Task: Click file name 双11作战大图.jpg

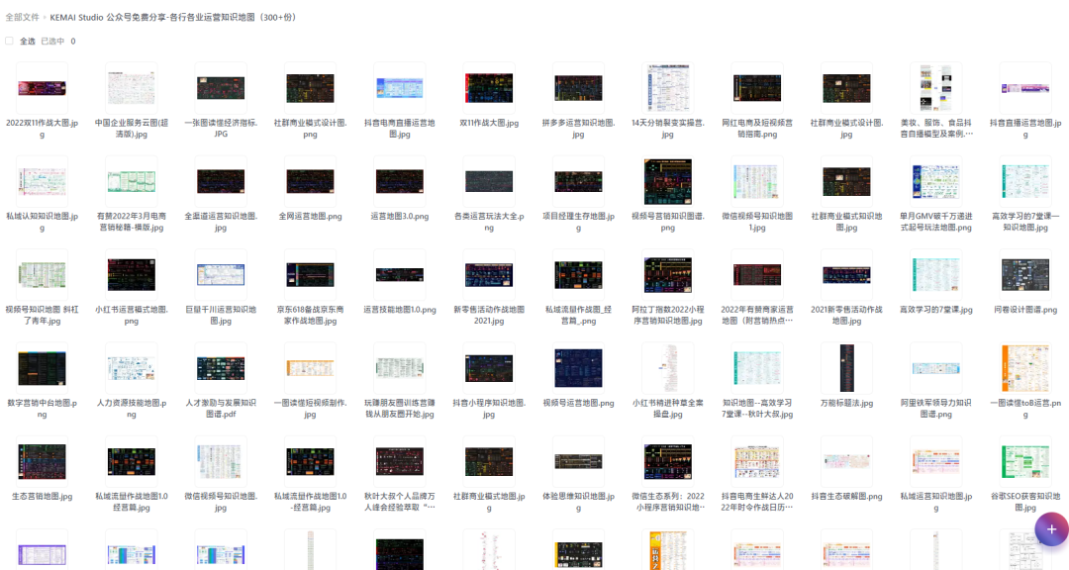Action: click(489, 123)
